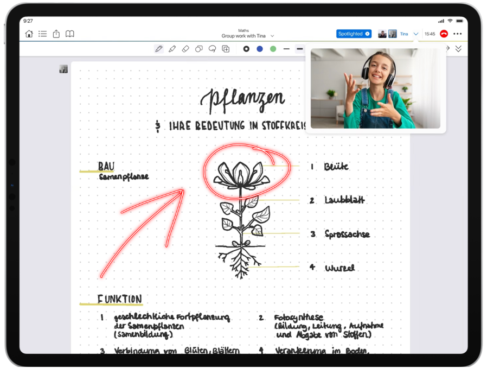Tap the 'Fotosynthese' handwritten text
The width and height of the screenshot is (487, 368).
point(299,318)
